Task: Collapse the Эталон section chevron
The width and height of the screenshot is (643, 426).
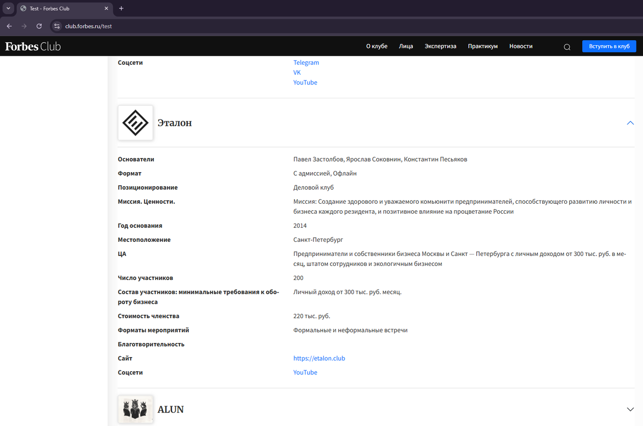Action: (630, 123)
